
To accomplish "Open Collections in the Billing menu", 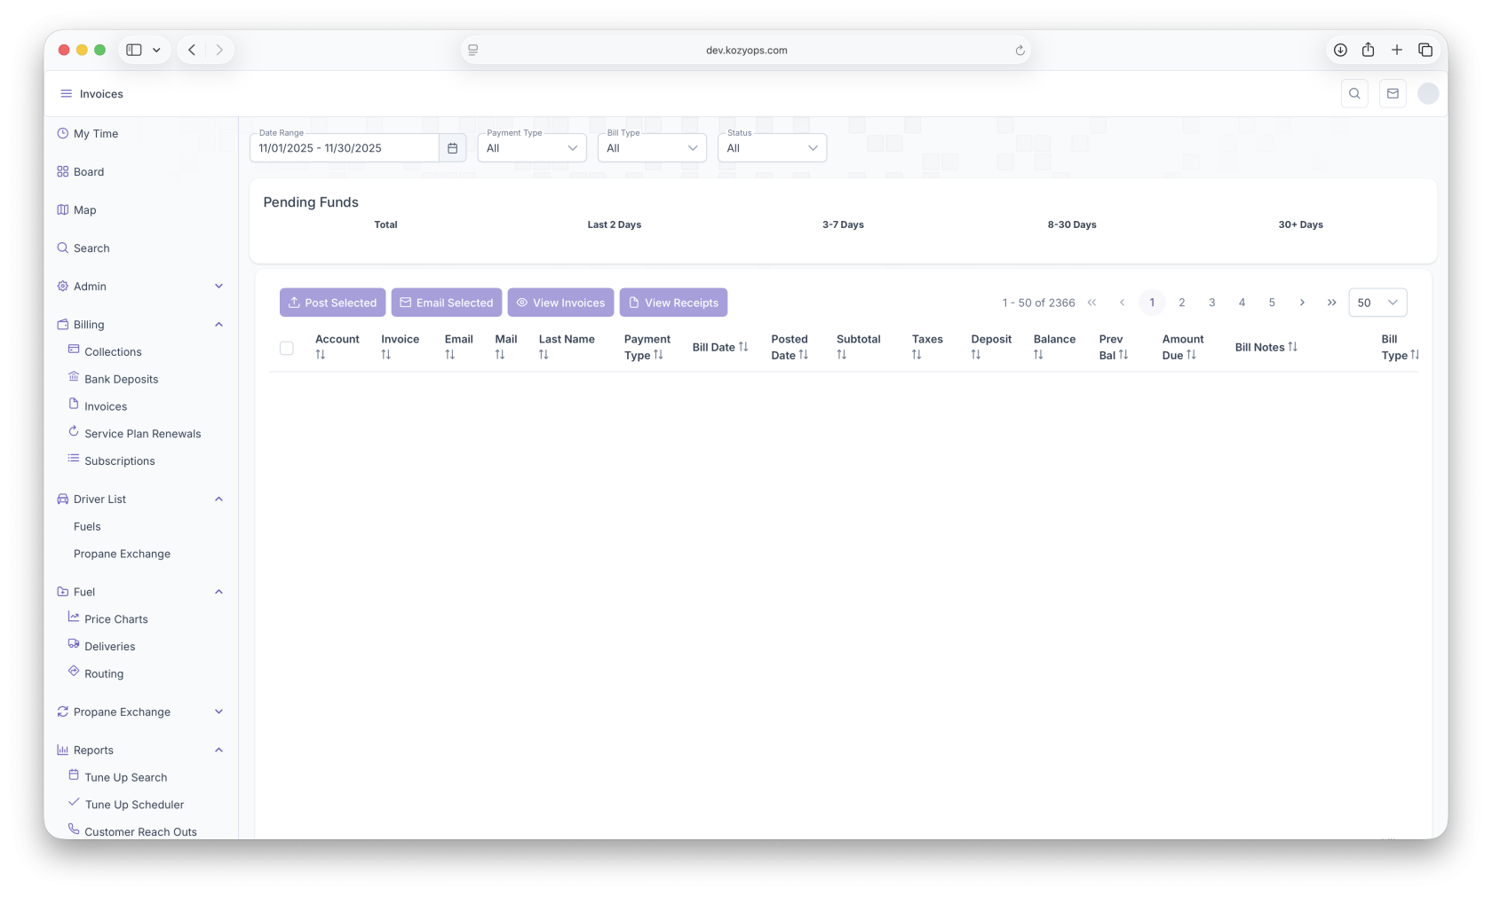I will point(113,352).
